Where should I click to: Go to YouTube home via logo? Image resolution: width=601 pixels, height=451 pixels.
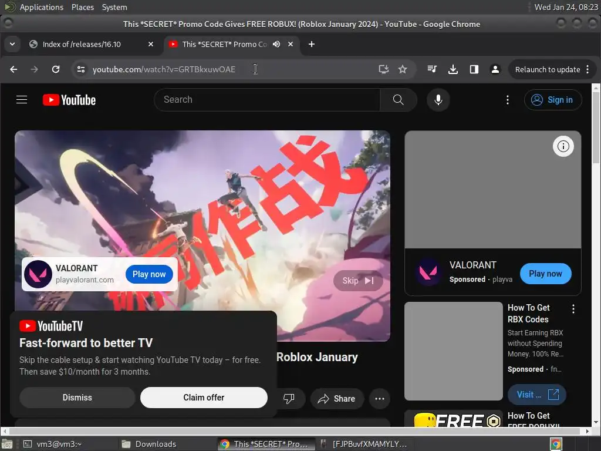pyautogui.click(x=69, y=100)
